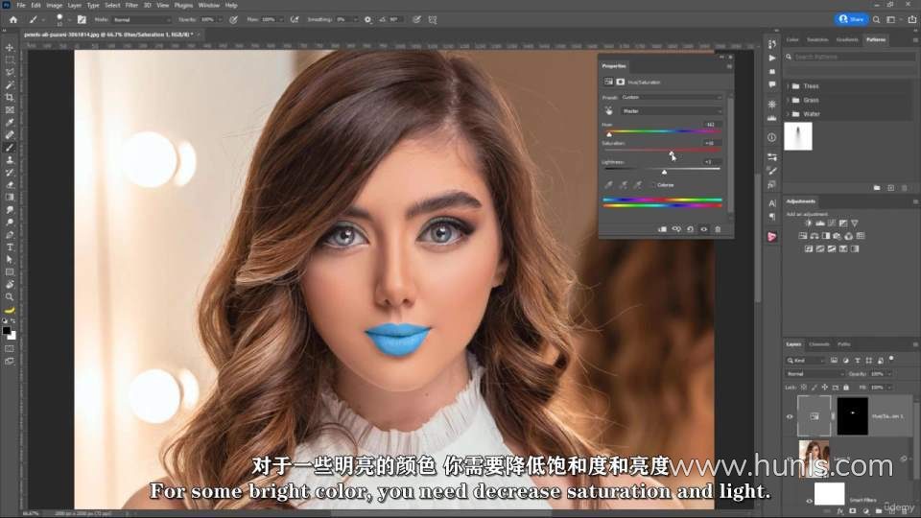Reset adjustment defaults in Properties panel
This screenshot has width=921, height=518.
click(x=690, y=229)
